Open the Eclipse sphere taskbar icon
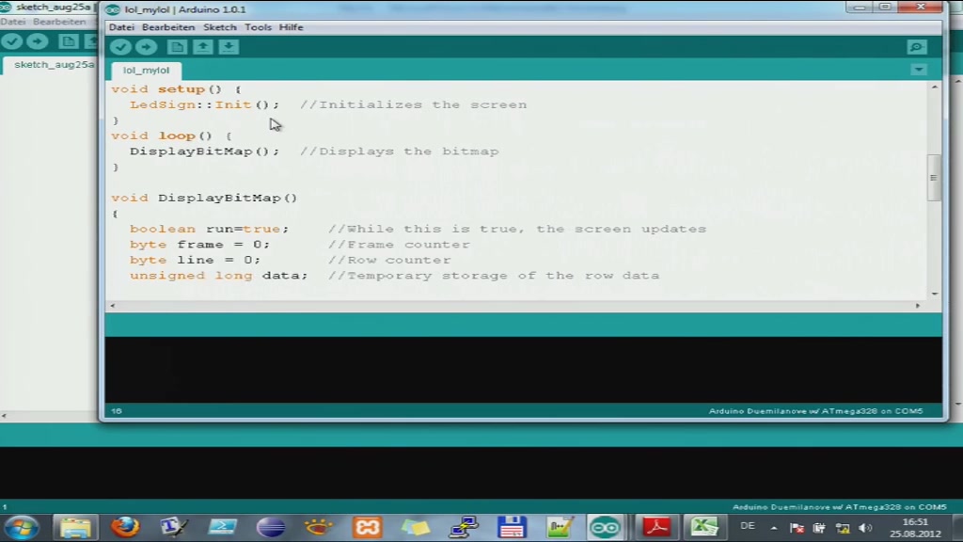This screenshot has height=542, width=963. click(271, 527)
